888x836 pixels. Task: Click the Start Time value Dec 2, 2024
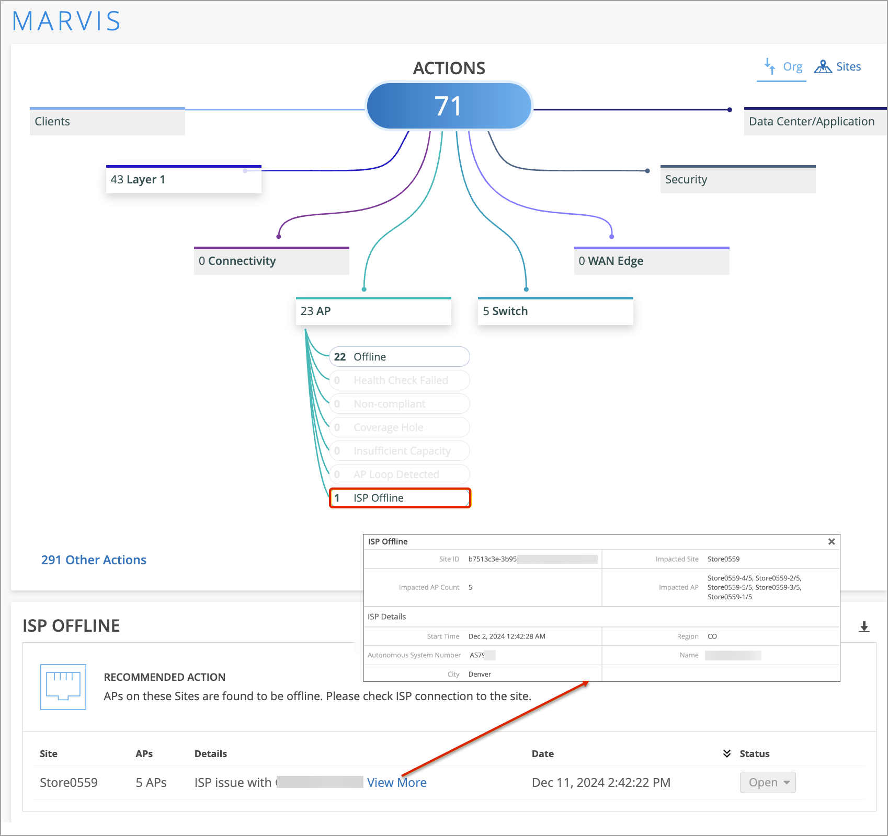click(x=507, y=636)
